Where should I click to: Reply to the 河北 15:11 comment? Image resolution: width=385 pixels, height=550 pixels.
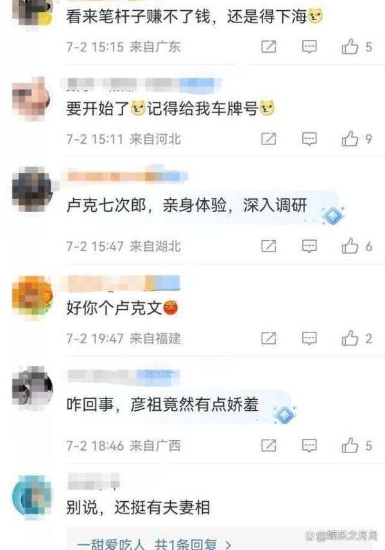[309, 139]
